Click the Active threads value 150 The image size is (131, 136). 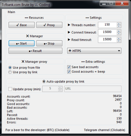pyautogui.click(x=119, y=118)
